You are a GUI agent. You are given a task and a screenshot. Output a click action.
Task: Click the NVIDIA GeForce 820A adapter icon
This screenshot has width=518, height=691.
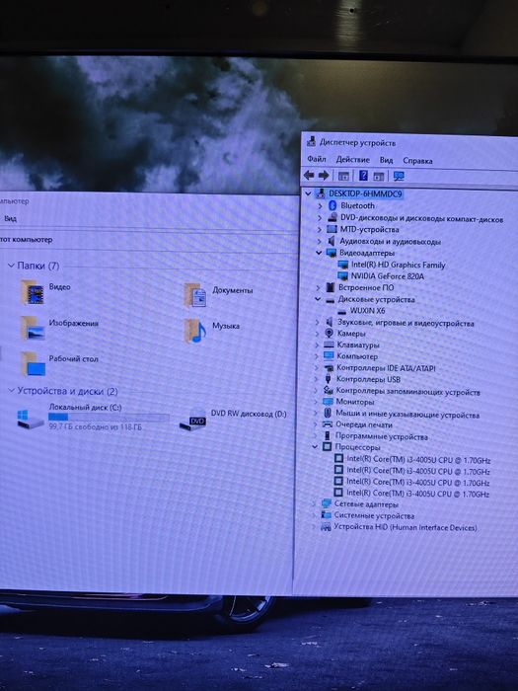pos(342,275)
